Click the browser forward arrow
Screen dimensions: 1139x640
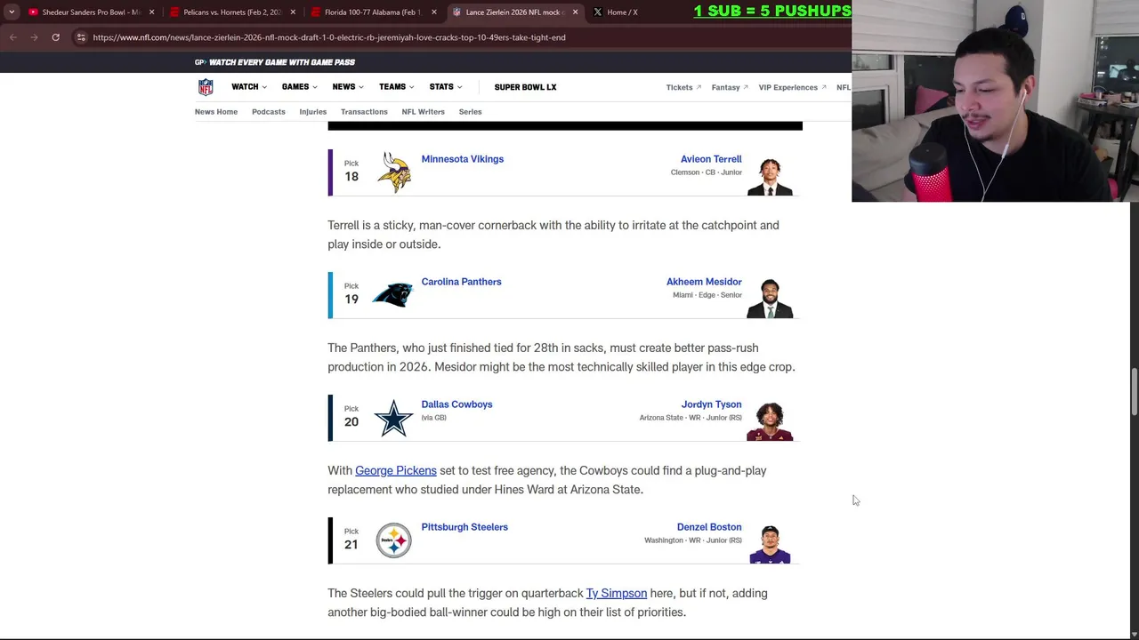pyautogui.click(x=34, y=37)
